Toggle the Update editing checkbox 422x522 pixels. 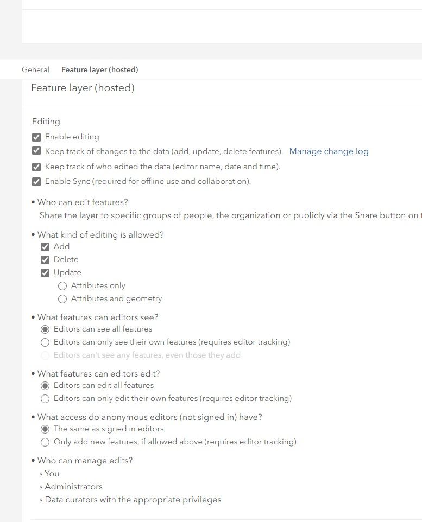point(45,273)
